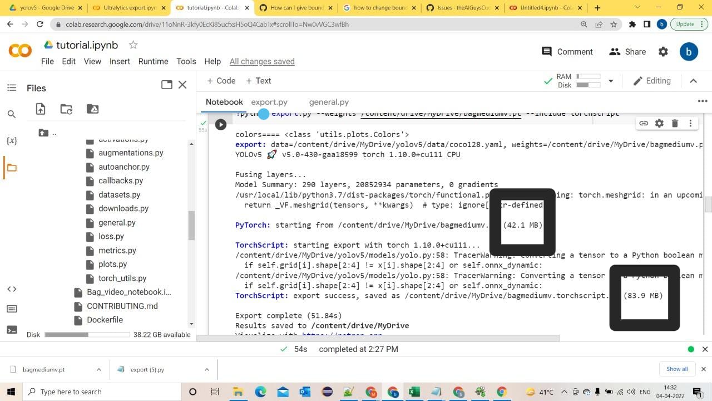Open Colab settings gear icon

click(663, 52)
